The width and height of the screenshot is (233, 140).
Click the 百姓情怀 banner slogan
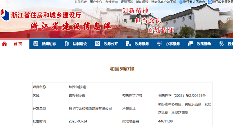coord(161,30)
